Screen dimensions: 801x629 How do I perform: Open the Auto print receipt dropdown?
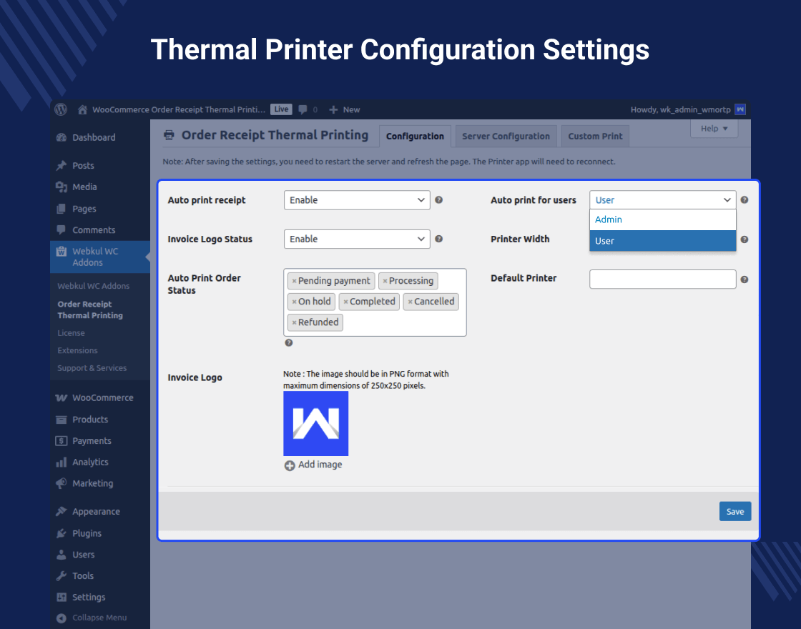click(x=357, y=200)
